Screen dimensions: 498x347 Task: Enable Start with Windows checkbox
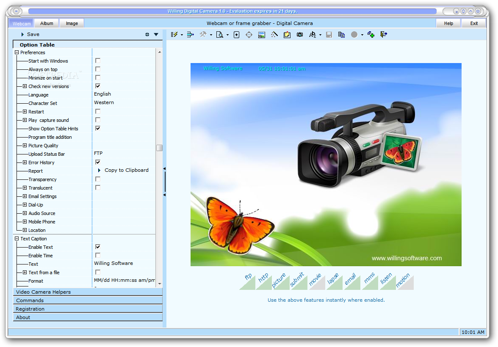pos(98,61)
